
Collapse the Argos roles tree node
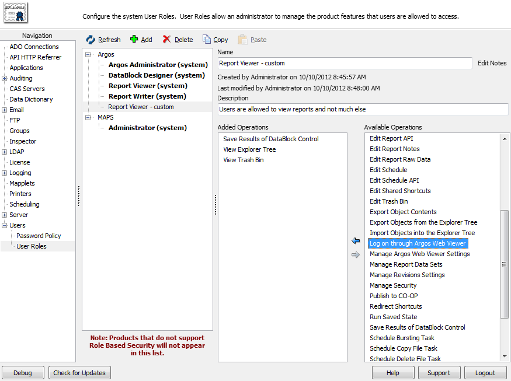point(89,55)
